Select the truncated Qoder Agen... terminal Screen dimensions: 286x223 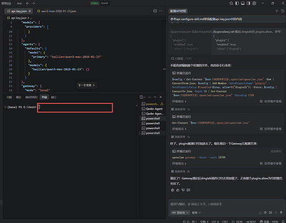[x=153, y=114]
